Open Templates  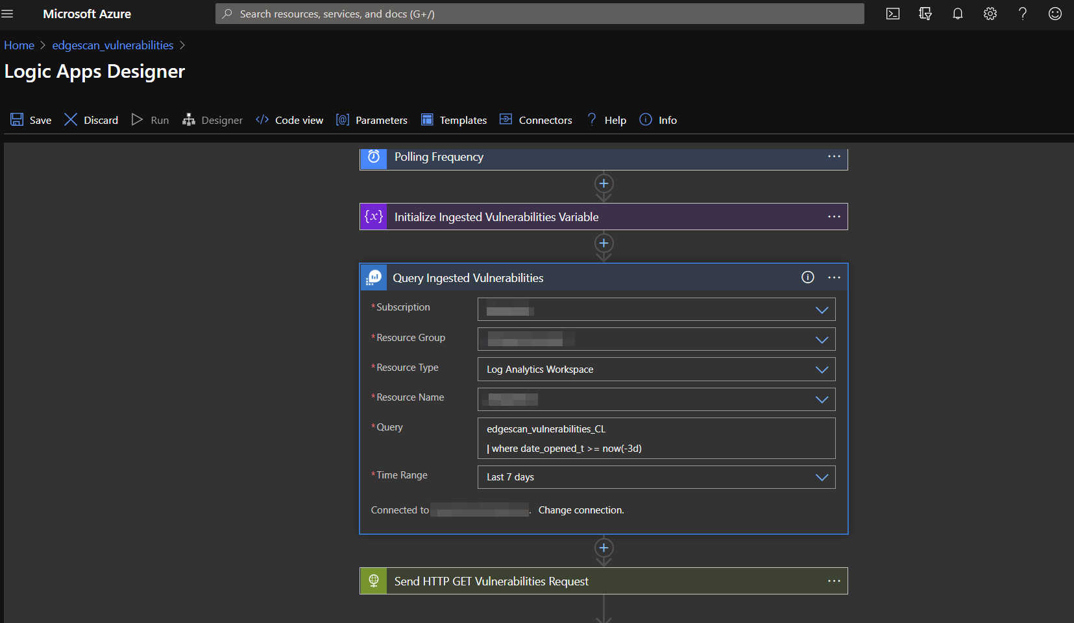pos(463,120)
